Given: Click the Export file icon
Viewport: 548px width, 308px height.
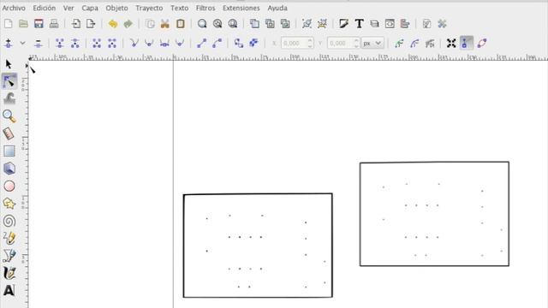Looking at the screenshot, I should click(x=91, y=24).
